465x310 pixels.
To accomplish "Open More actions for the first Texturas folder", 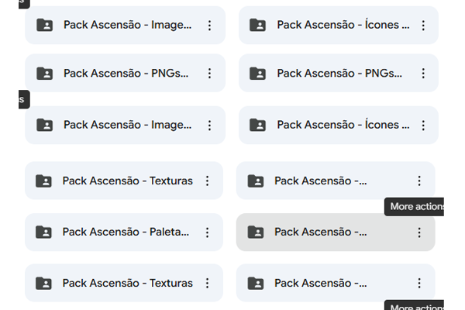I will [x=207, y=181].
